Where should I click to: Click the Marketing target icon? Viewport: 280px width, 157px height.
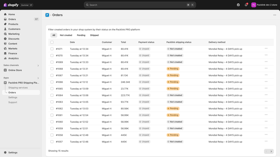(x=5, y=34)
